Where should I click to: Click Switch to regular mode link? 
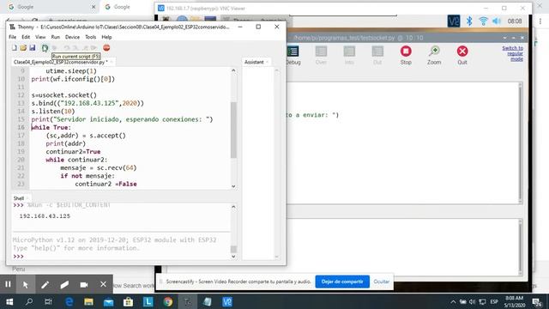click(513, 53)
